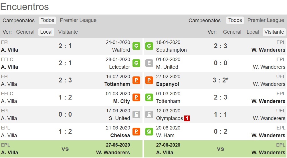Click gray E icon beside S. United

136,115
